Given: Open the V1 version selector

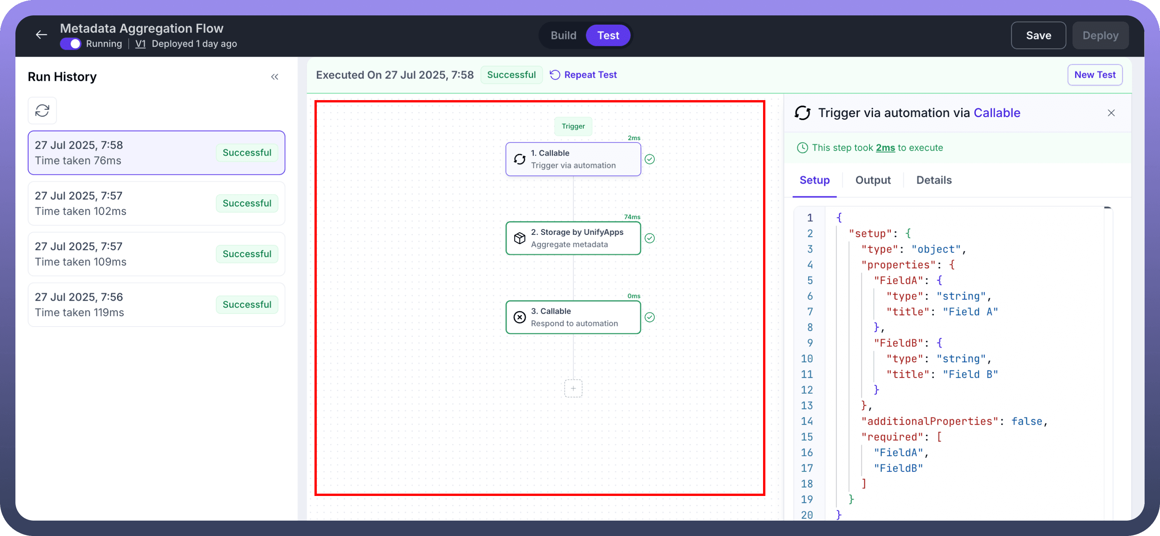Looking at the screenshot, I should (141, 44).
